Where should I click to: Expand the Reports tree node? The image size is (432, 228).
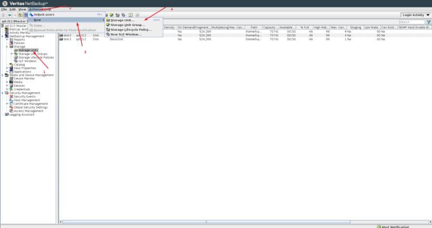7,39
